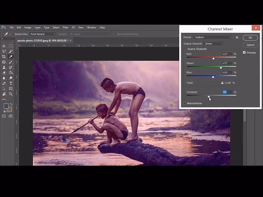
Task: Open the Window menu
Action: click(92, 27)
